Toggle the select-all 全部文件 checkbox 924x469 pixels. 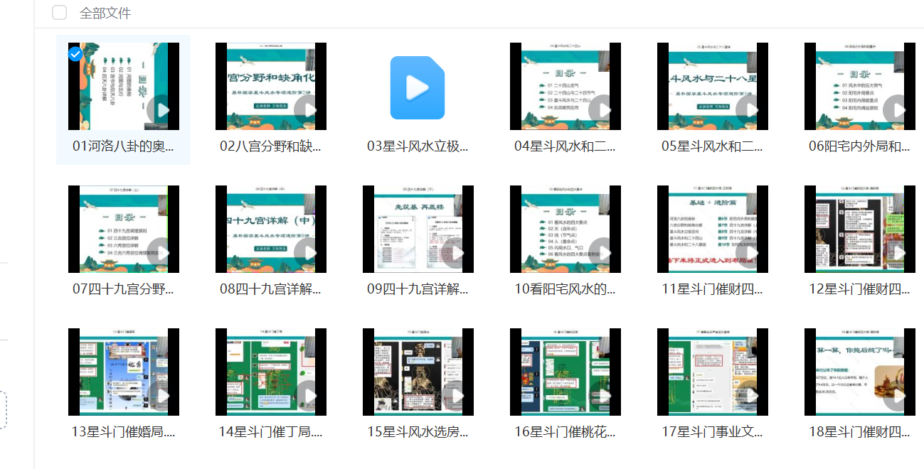coord(60,13)
